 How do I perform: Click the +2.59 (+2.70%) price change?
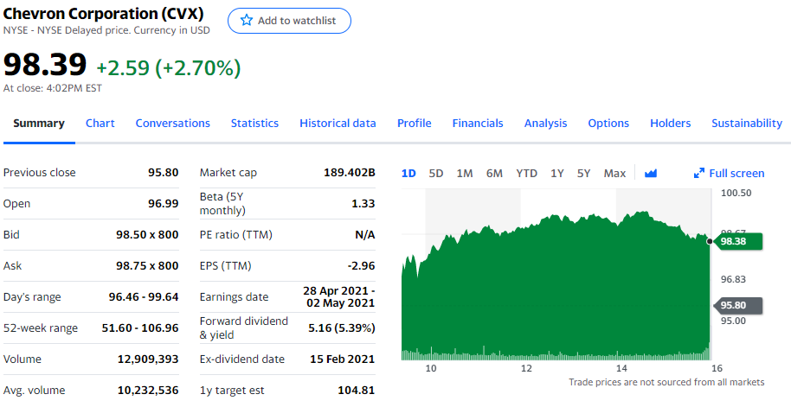pyautogui.click(x=169, y=68)
